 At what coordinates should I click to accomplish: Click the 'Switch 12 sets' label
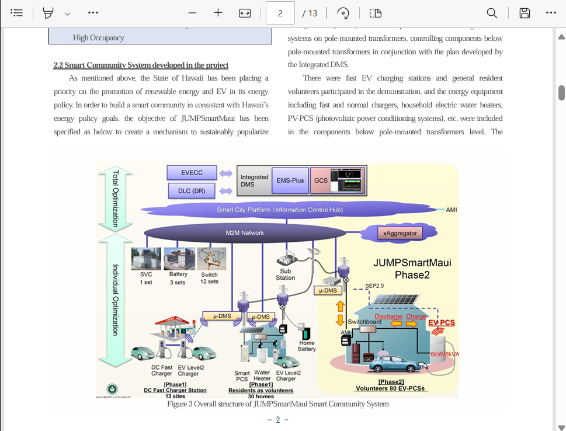[x=209, y=278]
